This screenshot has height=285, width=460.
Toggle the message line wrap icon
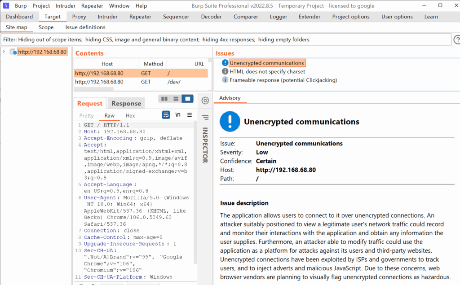(x=166, y=115)
